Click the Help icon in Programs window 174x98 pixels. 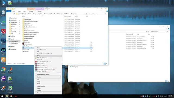coord(107,11)
